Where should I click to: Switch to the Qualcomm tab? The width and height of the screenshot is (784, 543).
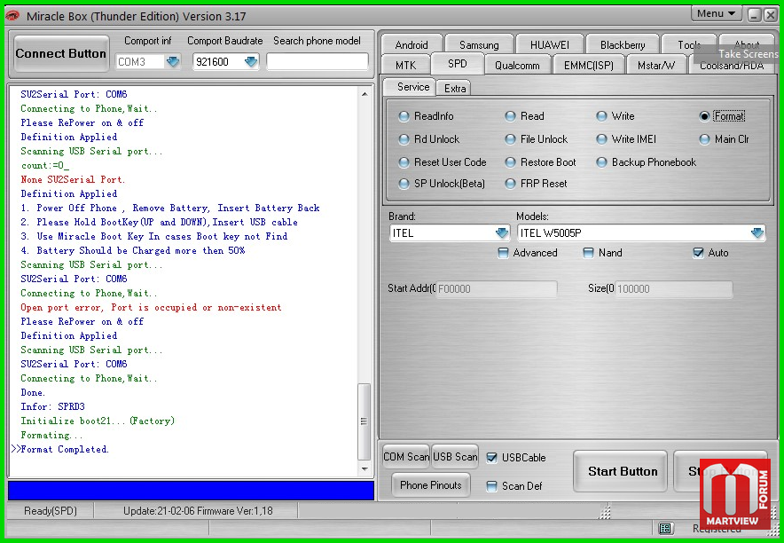[x=517, y=65]
